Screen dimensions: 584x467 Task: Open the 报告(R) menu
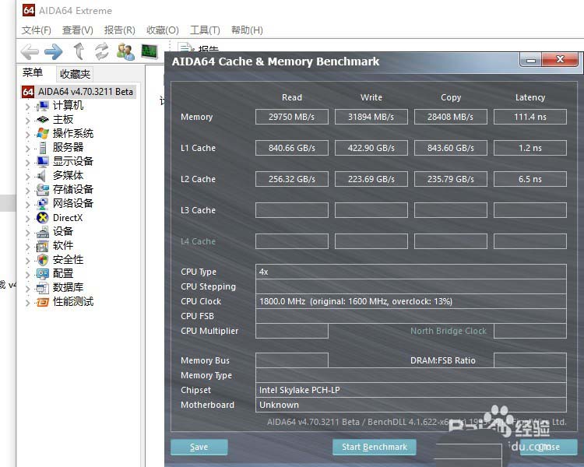pos(120,30)
